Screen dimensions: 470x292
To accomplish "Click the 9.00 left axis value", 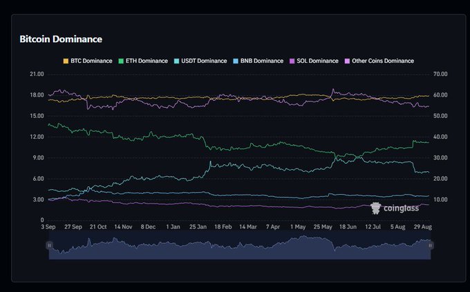I will [x=38, y=157].
